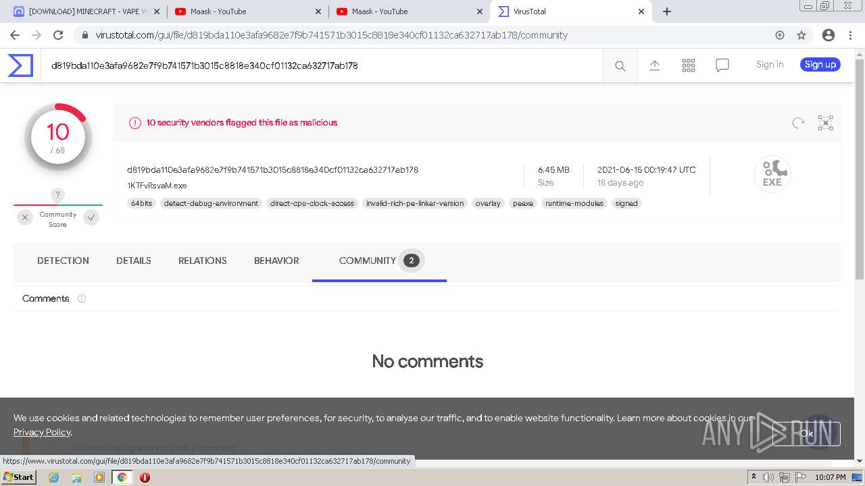Click the 6.45 MB size value
865x486 pixels.
[553, 170]
